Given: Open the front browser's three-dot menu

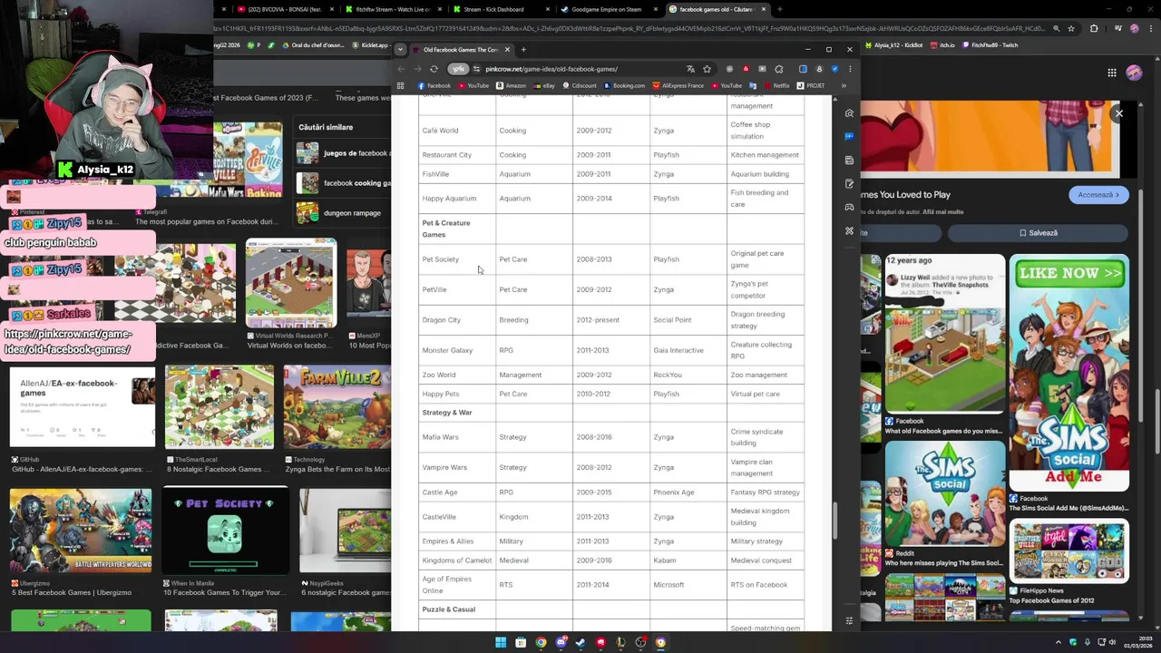Looking at the screenshot, I should click(850, 69).
